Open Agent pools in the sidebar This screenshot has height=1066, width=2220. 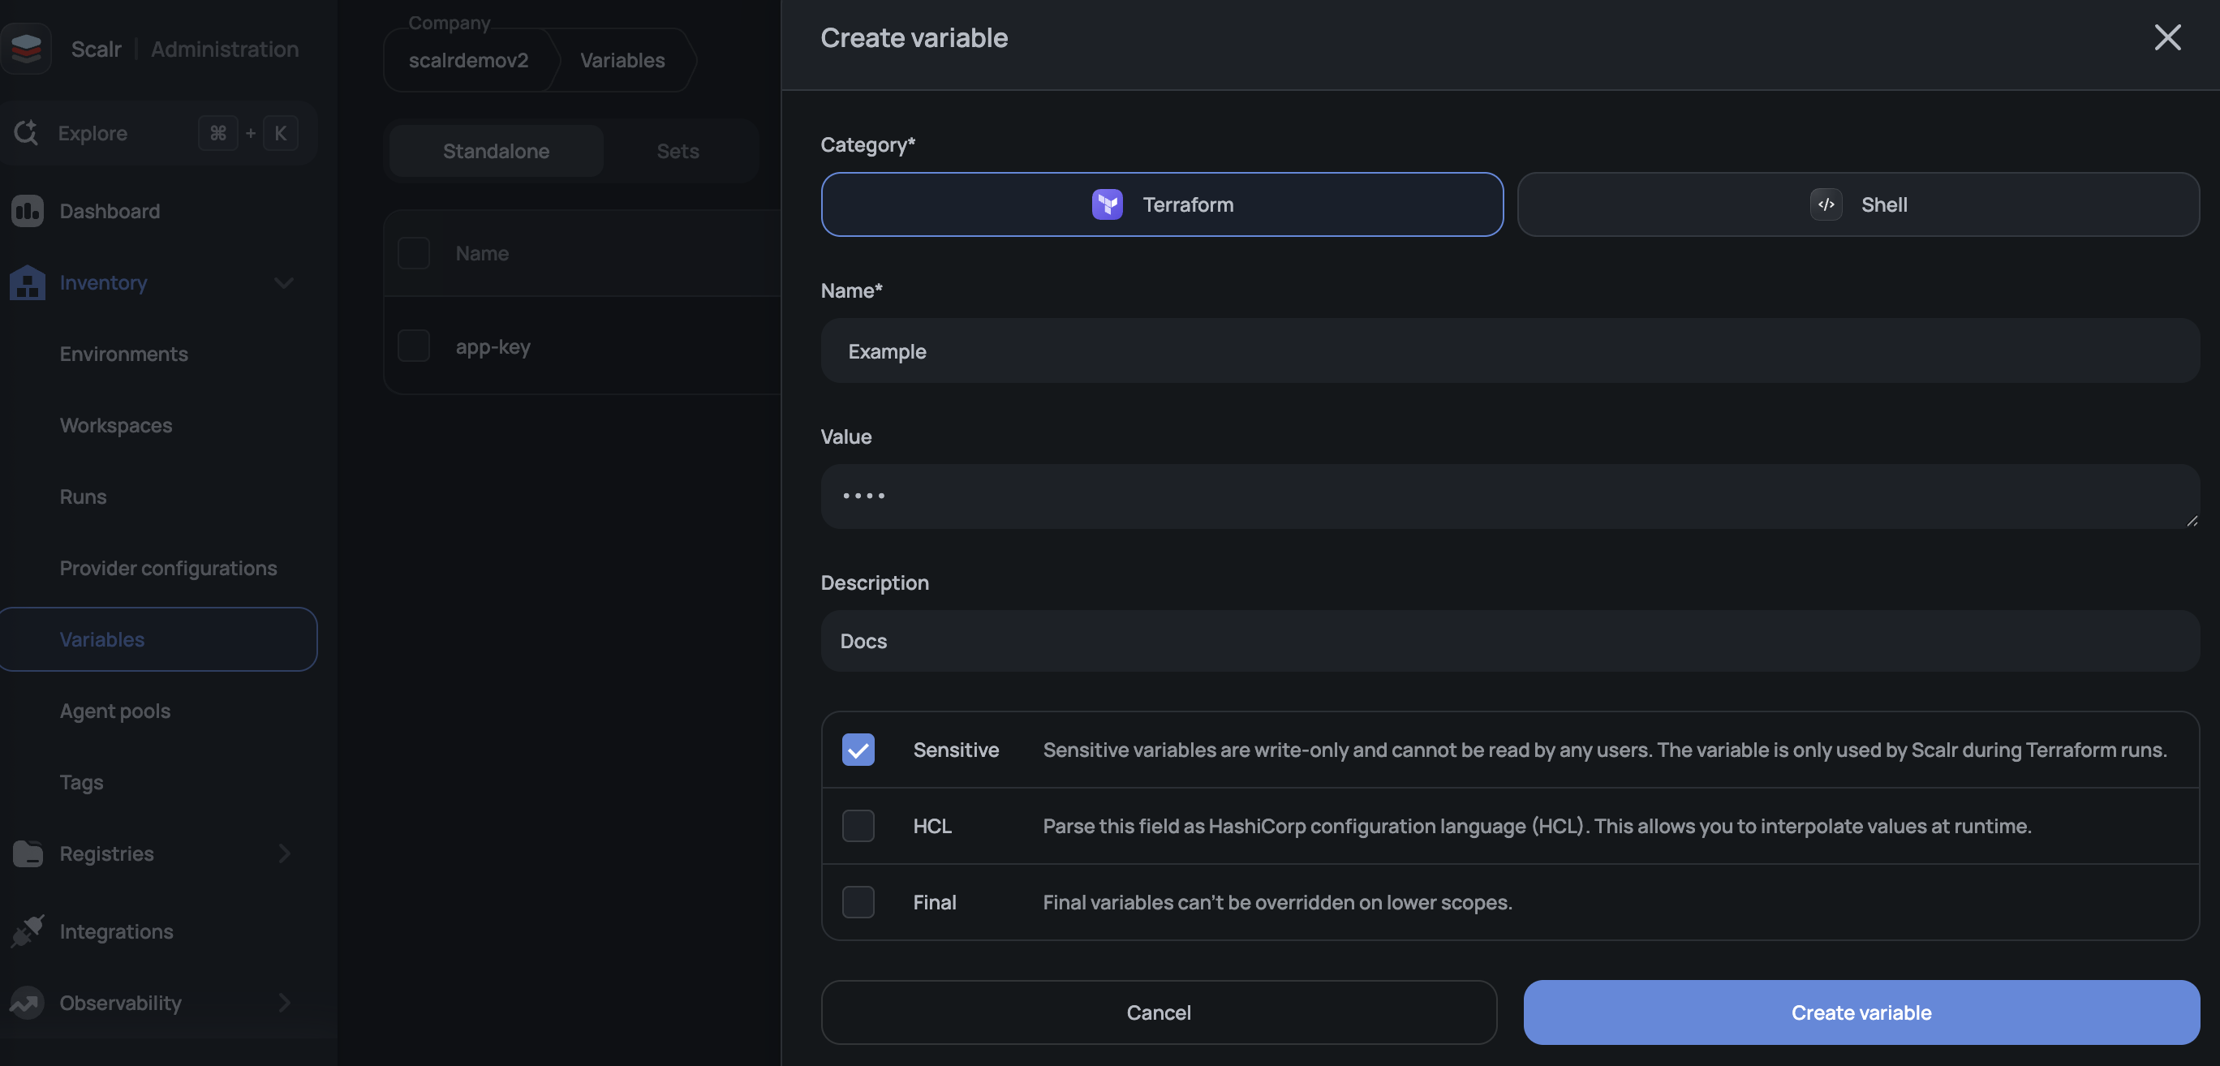114,711
